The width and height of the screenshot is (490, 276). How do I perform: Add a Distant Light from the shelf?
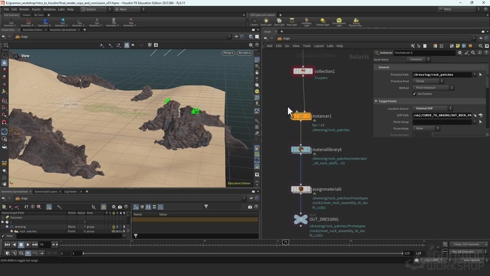(323, 22)
